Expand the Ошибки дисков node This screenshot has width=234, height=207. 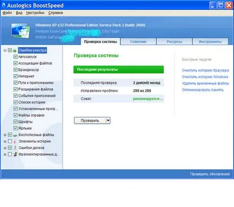[5, 148]
